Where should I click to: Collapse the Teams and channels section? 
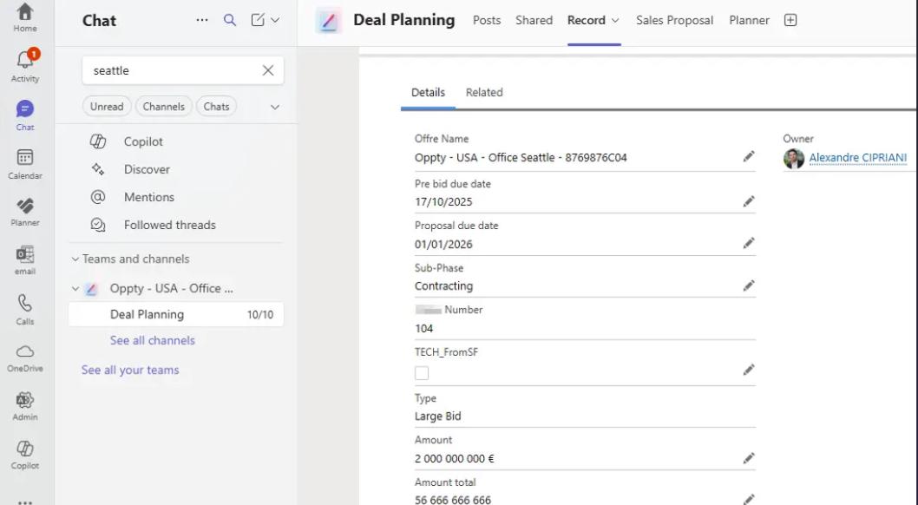(75, 259)
